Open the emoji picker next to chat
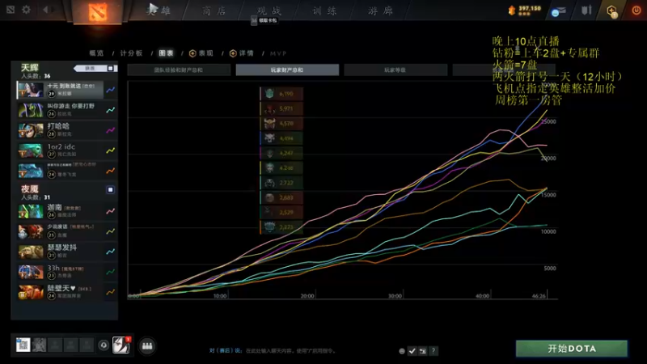This screenshot has height=364, width=647. 401,351
